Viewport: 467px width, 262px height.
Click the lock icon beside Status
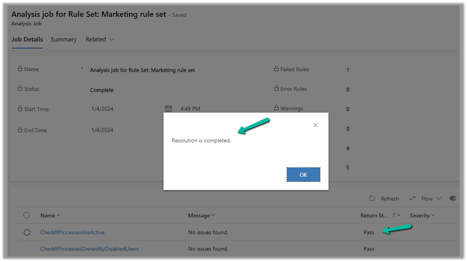[20, 88]
